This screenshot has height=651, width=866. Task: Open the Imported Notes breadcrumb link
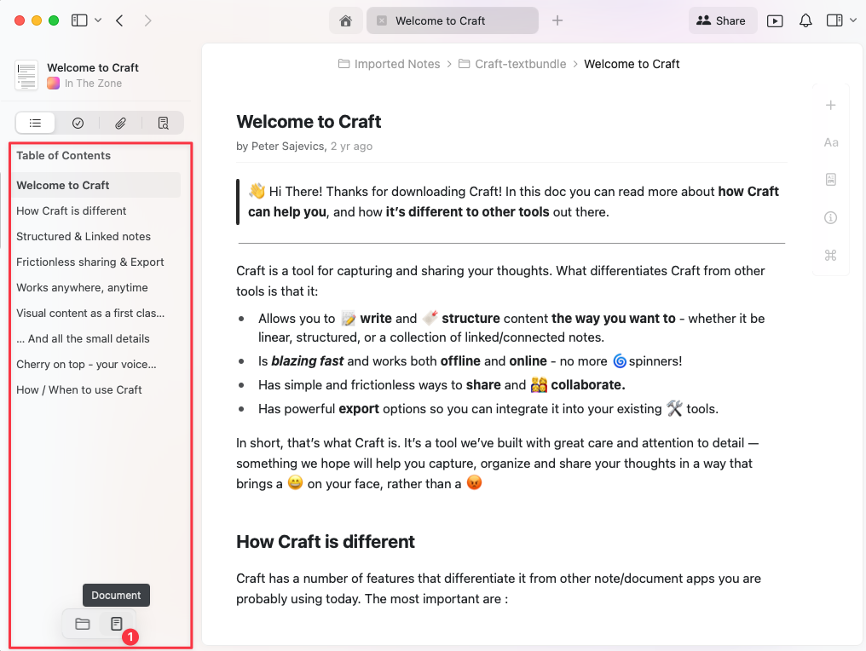(397, 63)
